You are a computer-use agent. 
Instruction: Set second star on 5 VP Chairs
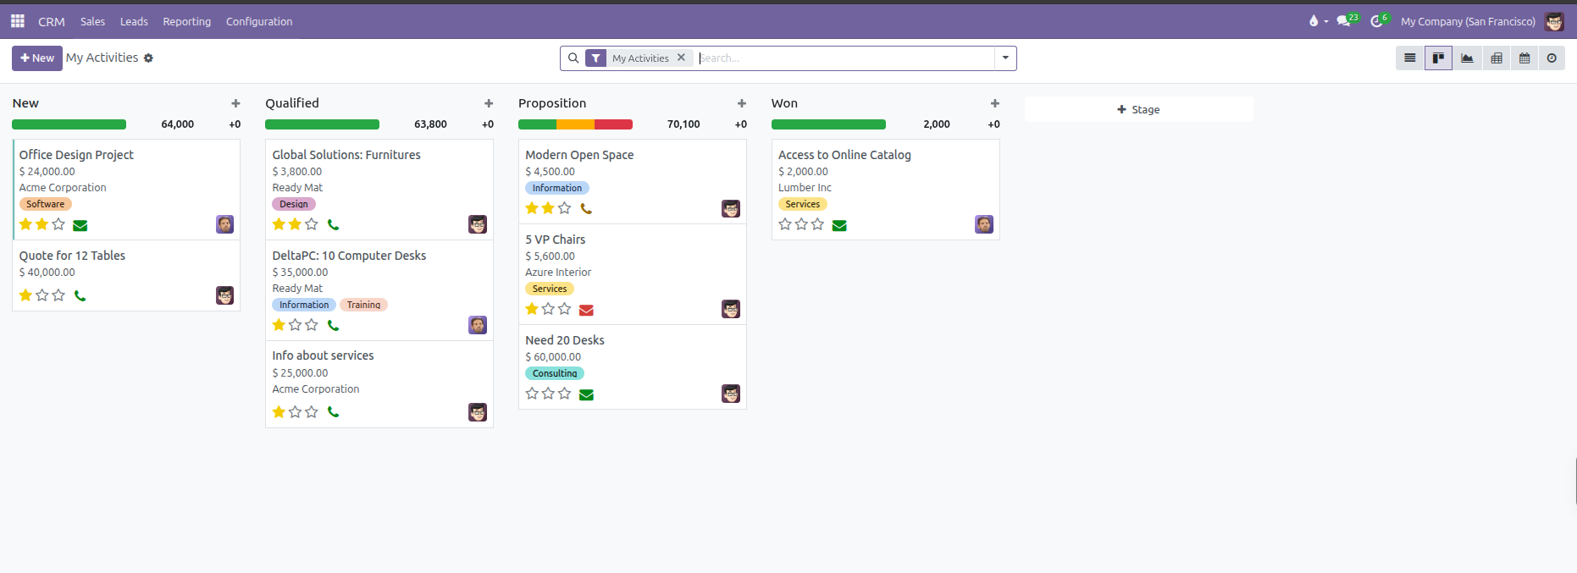[x=548, y=309]
